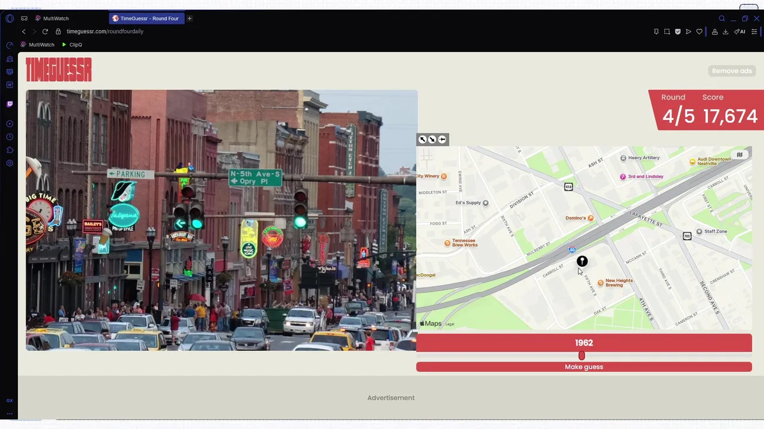
Task: Open the pinboard pin icon
Action: [656, 32]
